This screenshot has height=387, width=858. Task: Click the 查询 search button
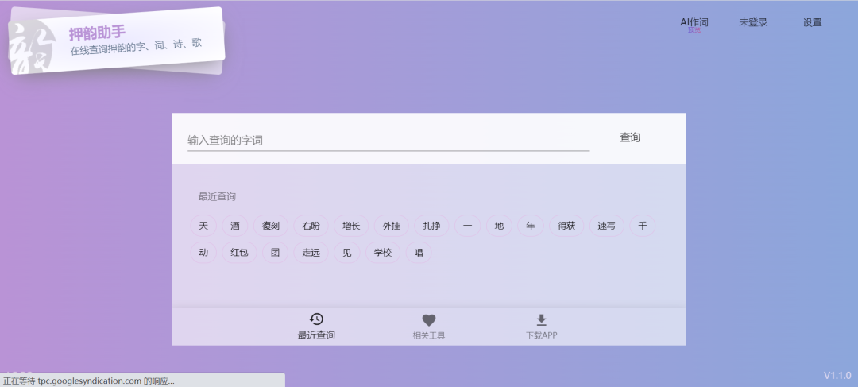coord(630,137)
